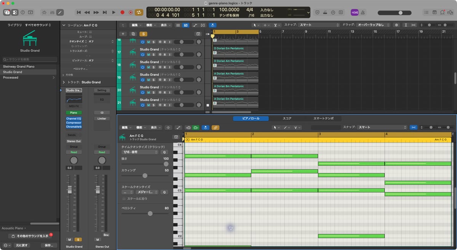The image size is (457, 250).
Task: Click the waveform zoom icon
Action: click(x=396, y=25)
